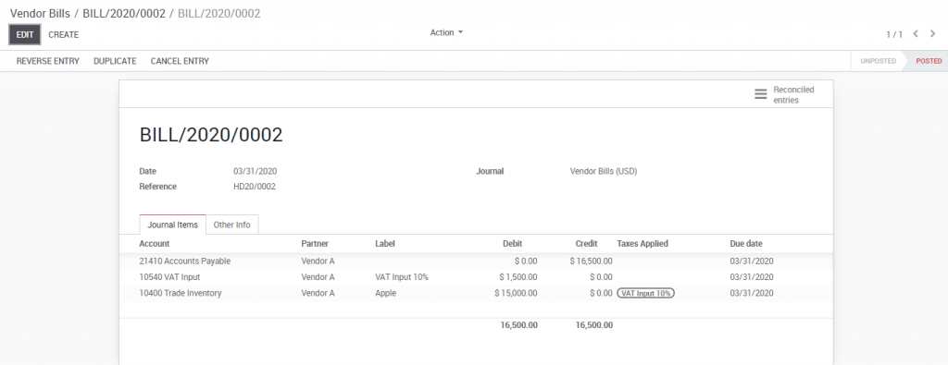Open first BILL/2020/0002 breadcrumb link
Viewport: 948px width, 365px height.
(124, 13)
